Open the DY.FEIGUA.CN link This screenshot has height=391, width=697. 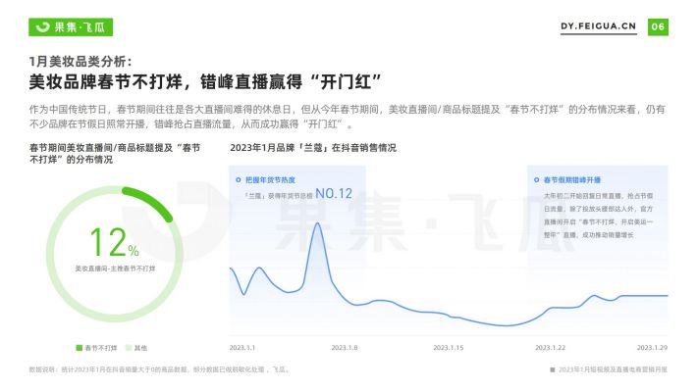[x=598, y=26]
